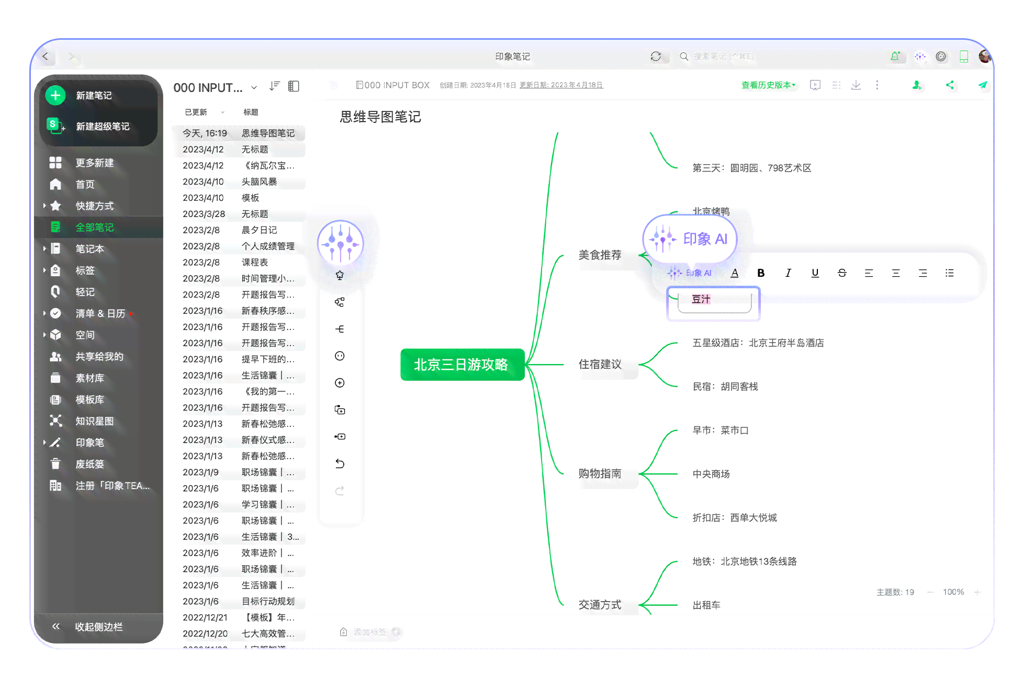Open the more options three-dot menu

[877, 85]
